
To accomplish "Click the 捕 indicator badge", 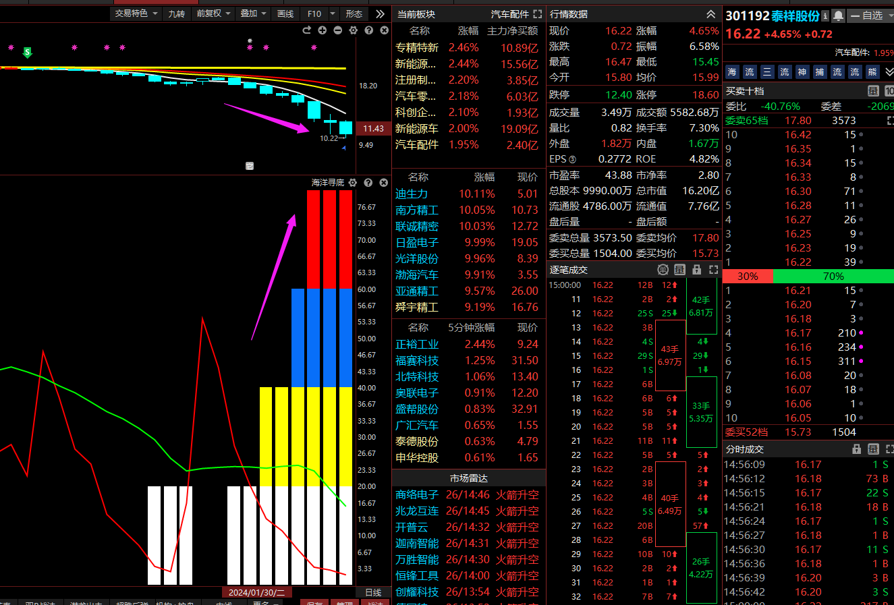I will (819, 71).
